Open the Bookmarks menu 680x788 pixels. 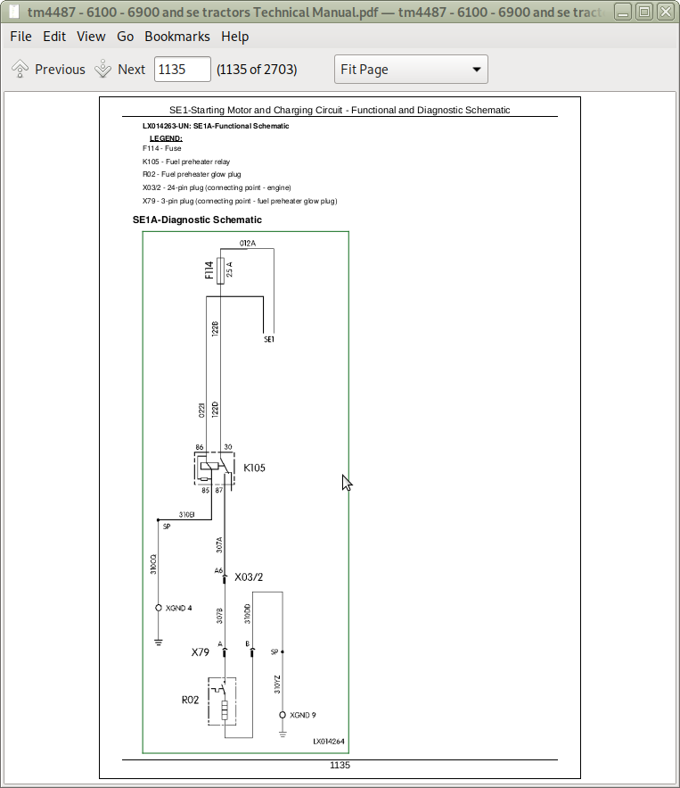click(177, 37)
